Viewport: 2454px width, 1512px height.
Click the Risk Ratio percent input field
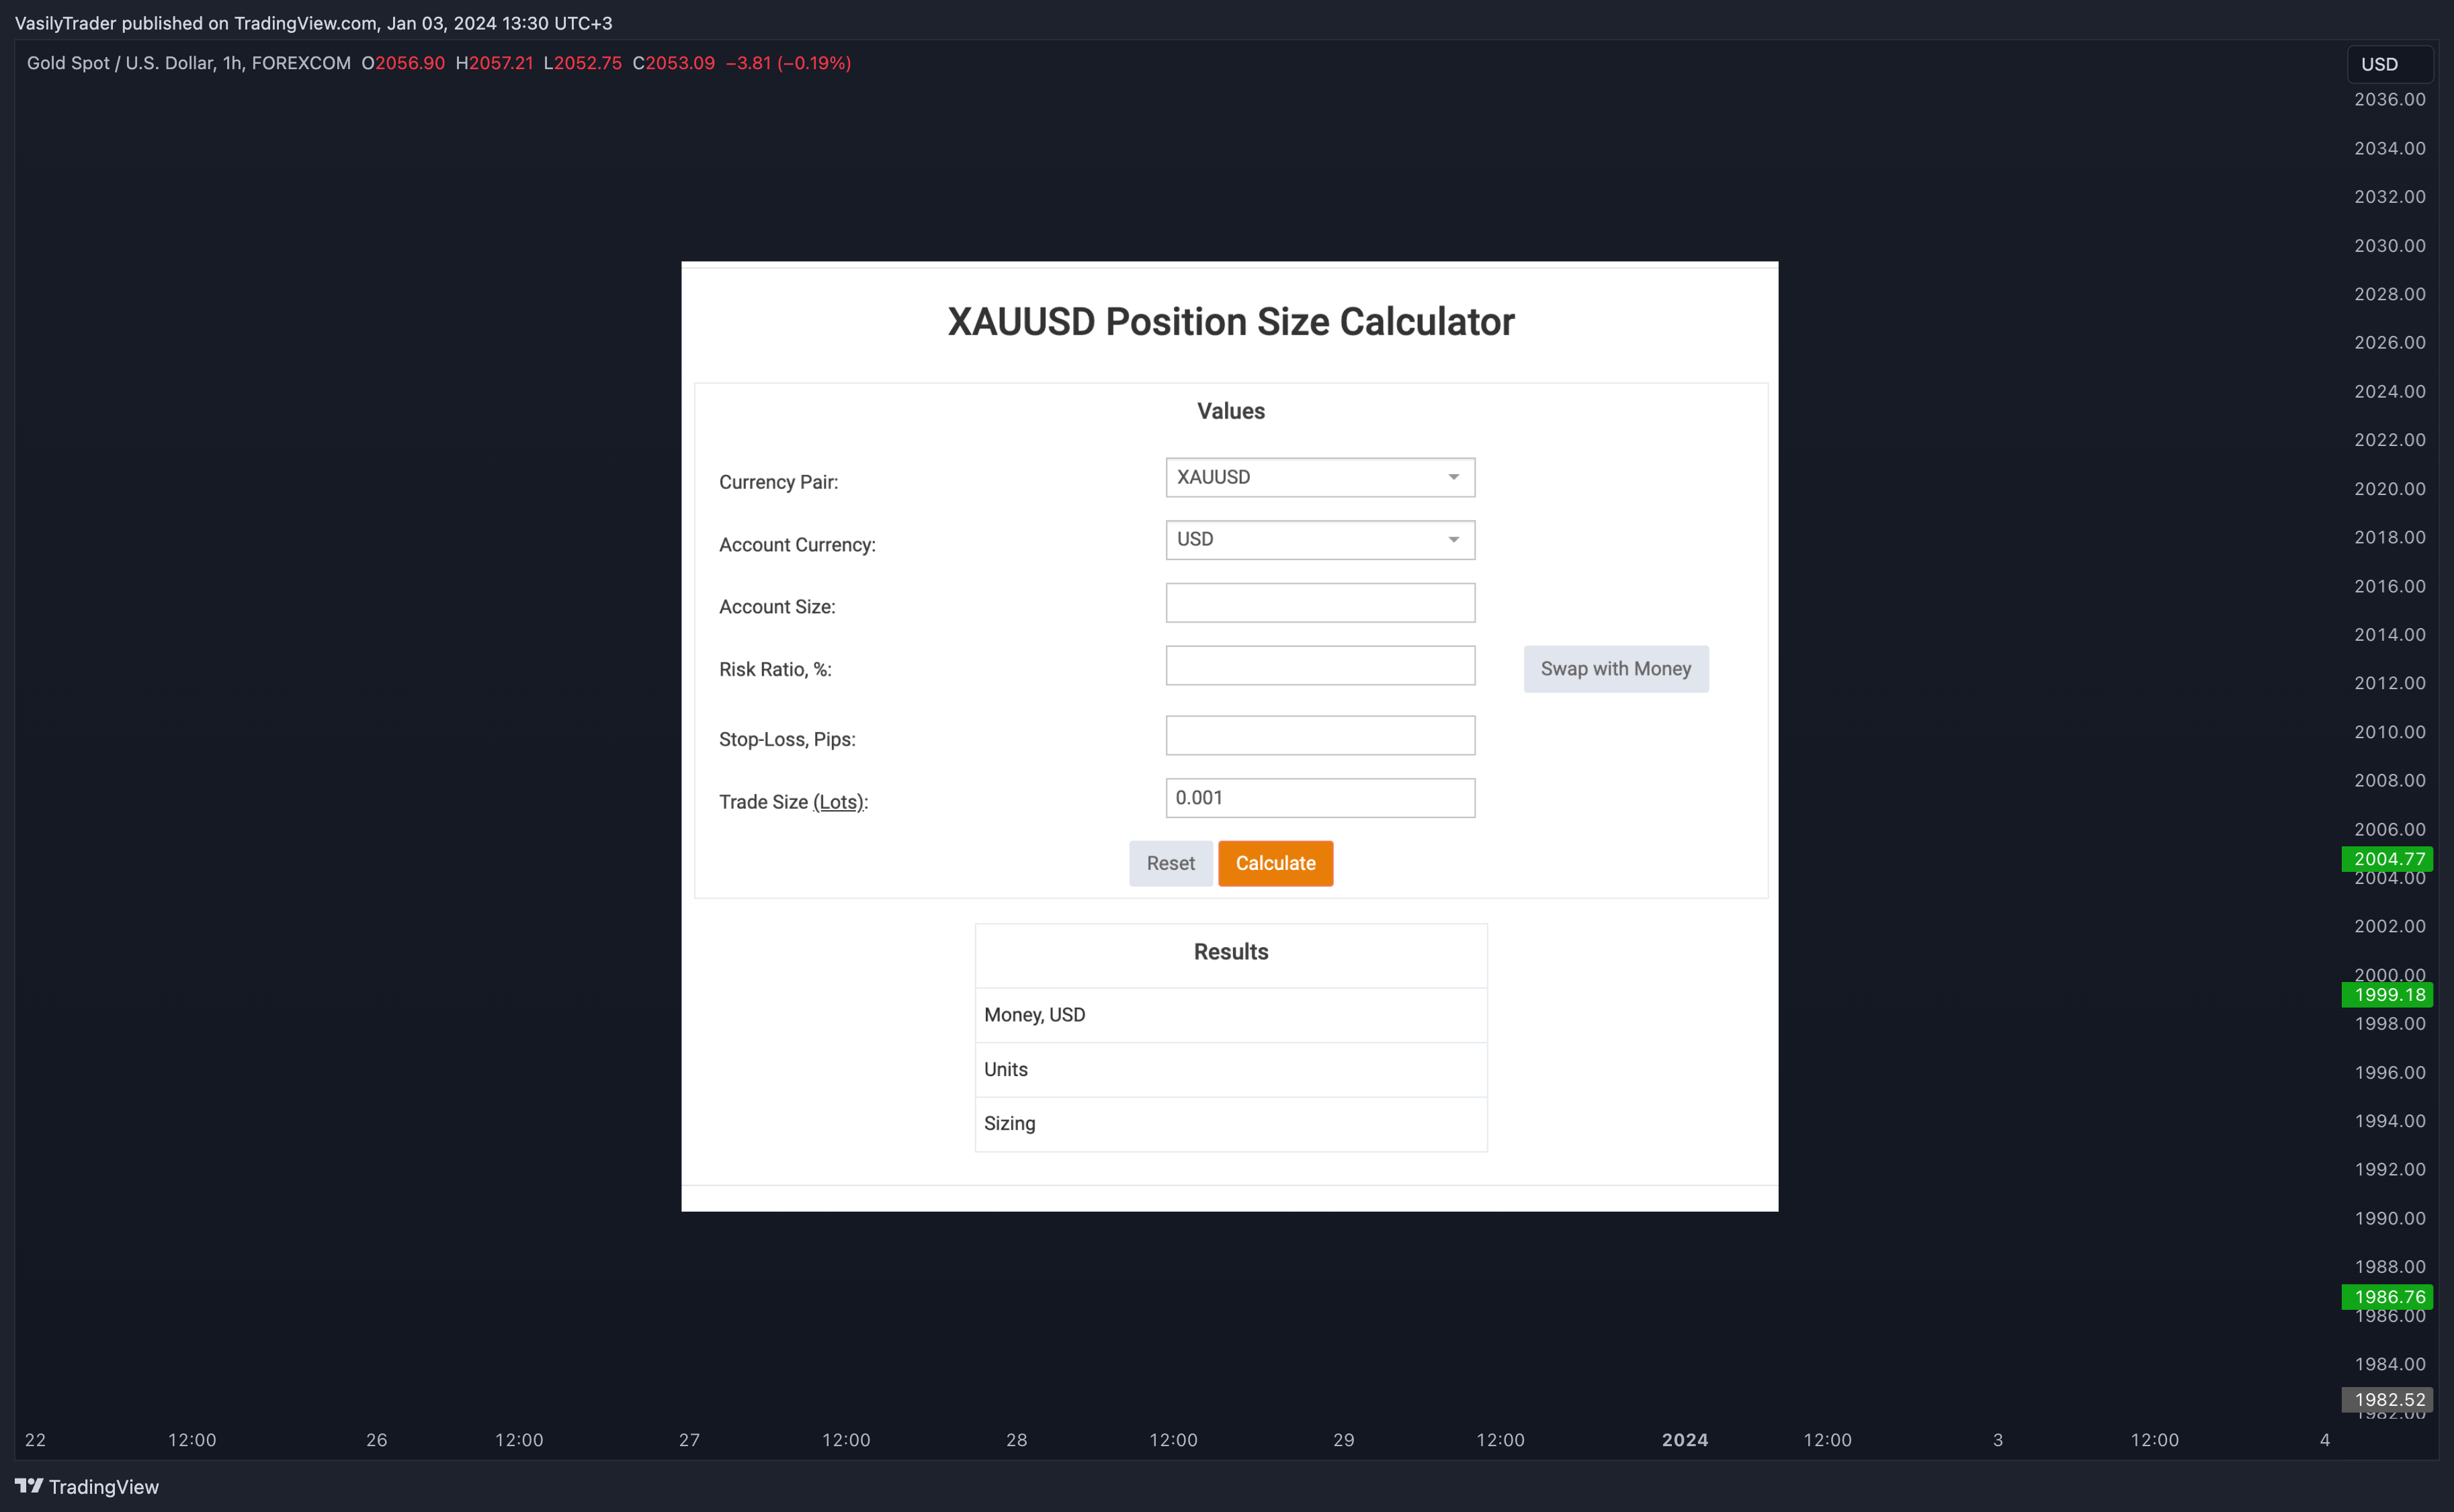coord(1320,666)
